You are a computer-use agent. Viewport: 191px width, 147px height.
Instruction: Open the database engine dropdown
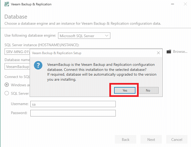pos(84,36)
